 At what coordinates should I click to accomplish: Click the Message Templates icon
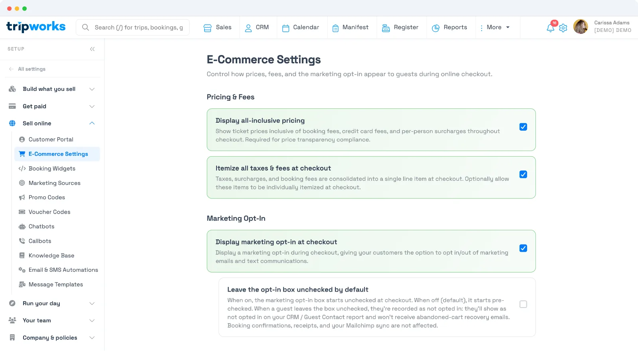tap(22, 284)
